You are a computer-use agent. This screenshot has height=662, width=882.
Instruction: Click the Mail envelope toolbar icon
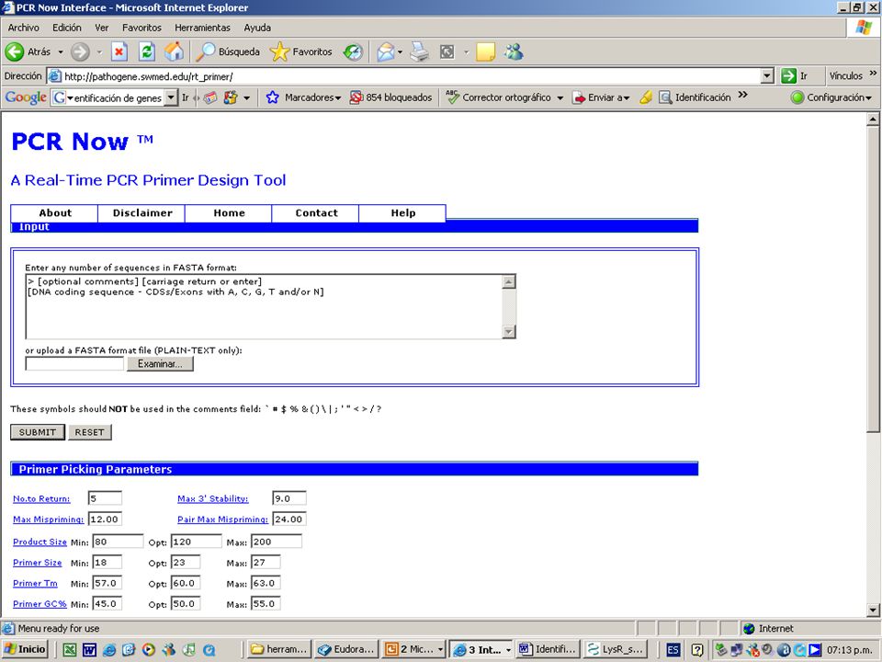[386, 51]
